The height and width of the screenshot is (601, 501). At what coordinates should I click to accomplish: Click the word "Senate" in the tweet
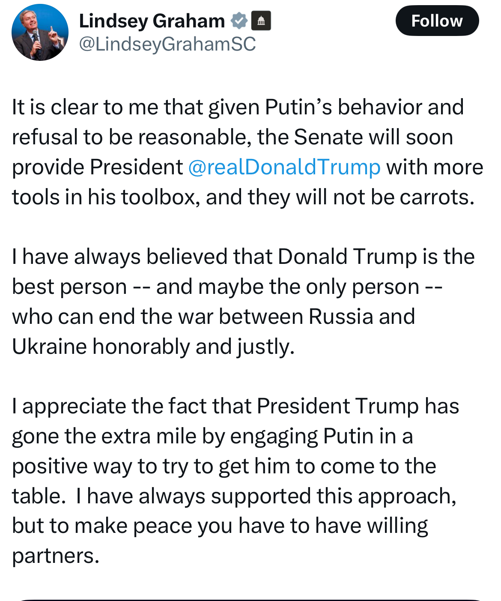pos(329,137)
